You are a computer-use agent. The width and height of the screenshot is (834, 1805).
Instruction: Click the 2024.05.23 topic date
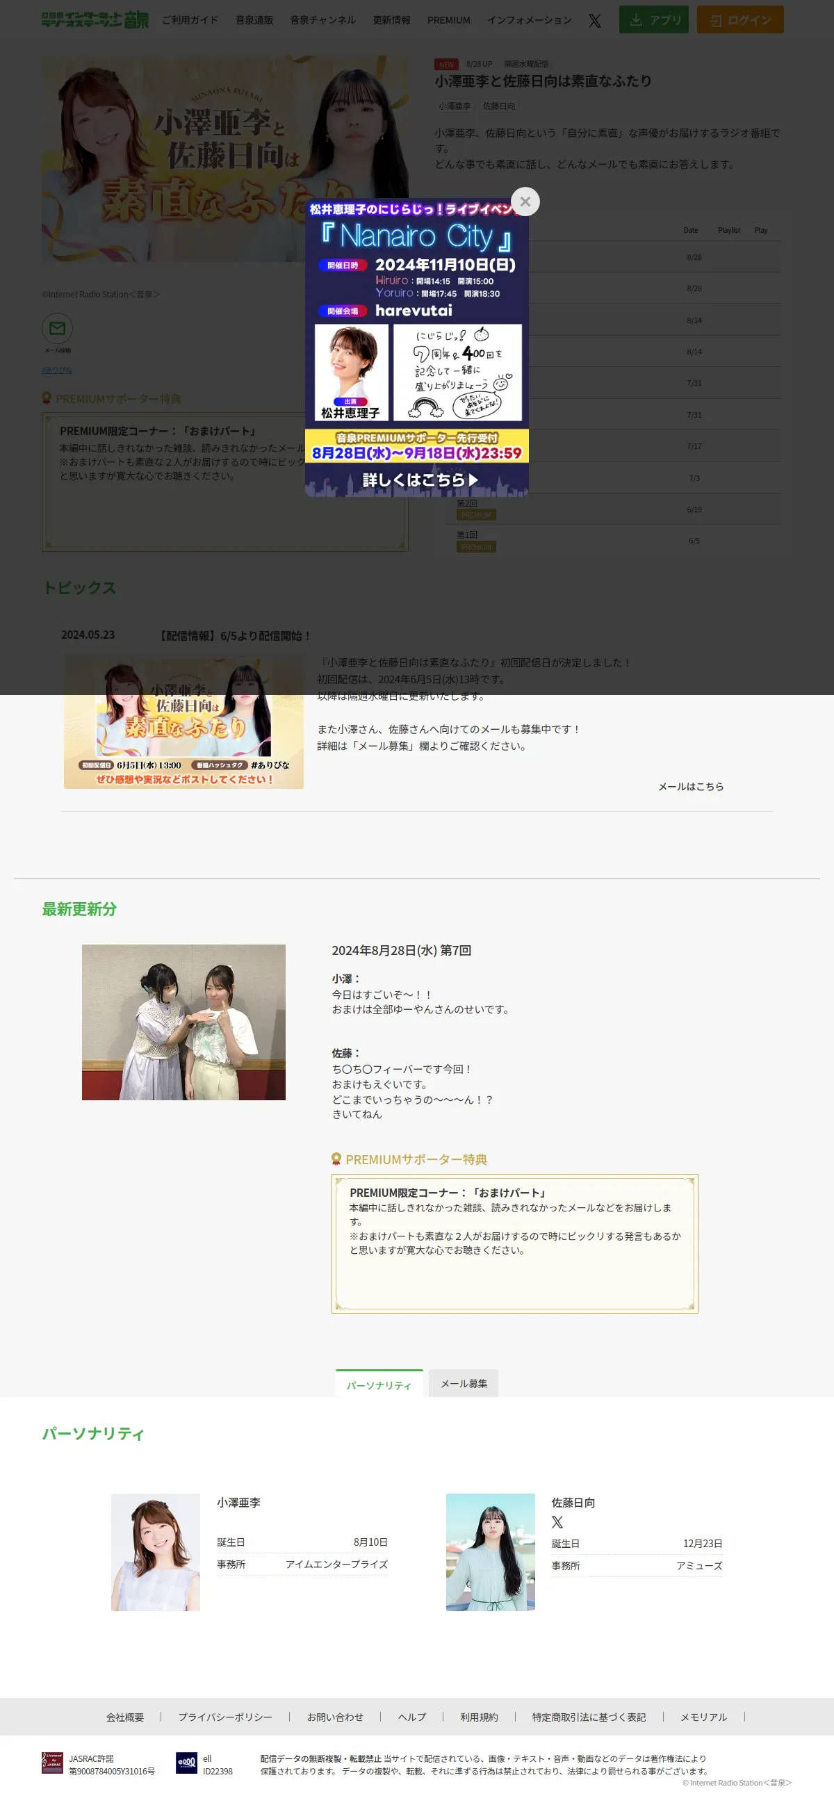coord(88,635)
